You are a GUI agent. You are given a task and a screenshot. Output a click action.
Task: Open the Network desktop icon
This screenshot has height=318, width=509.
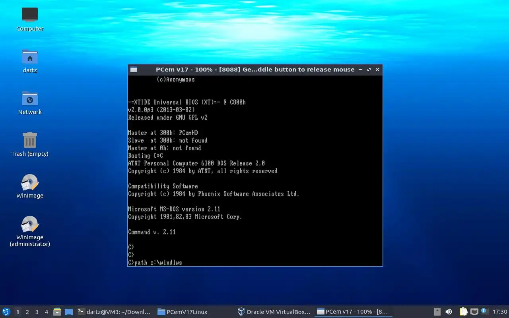(x=30, y=103)
